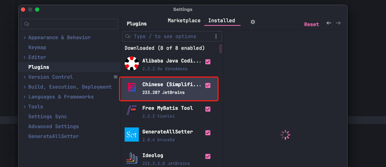Click the GenerateAllSetter Set icon
The width and height of the screenshot is (386, 167).
pos(132,134)
